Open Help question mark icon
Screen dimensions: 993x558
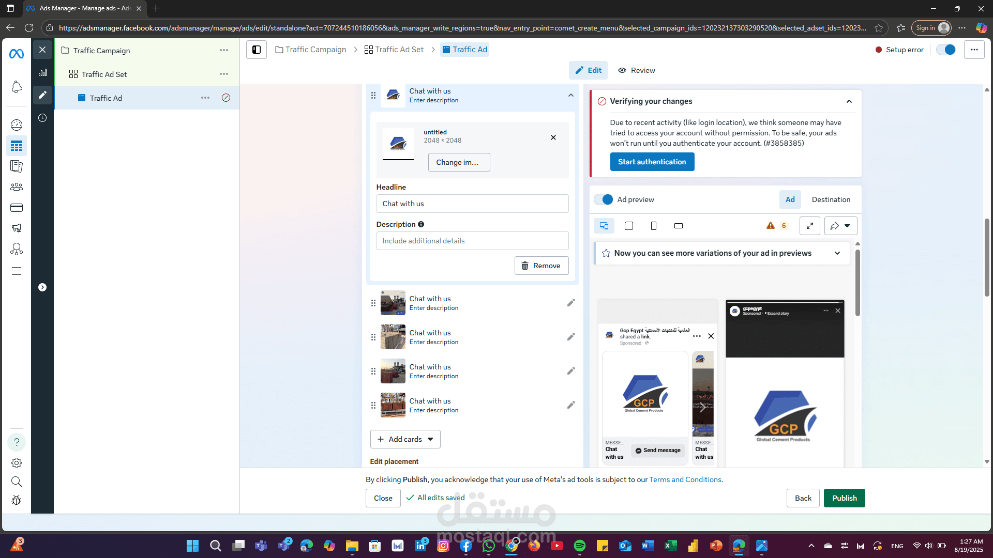click(x=17, y=442)
